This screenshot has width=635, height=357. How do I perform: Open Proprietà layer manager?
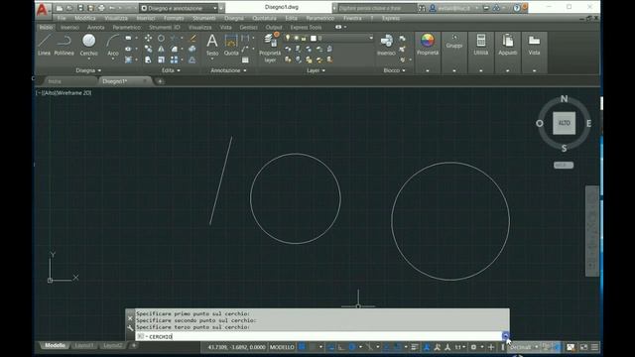pyautogui.click(x=270, y=48)
